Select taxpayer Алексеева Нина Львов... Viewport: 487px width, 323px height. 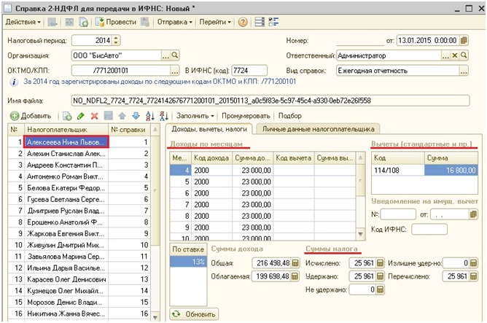click(x=66, y=142)
